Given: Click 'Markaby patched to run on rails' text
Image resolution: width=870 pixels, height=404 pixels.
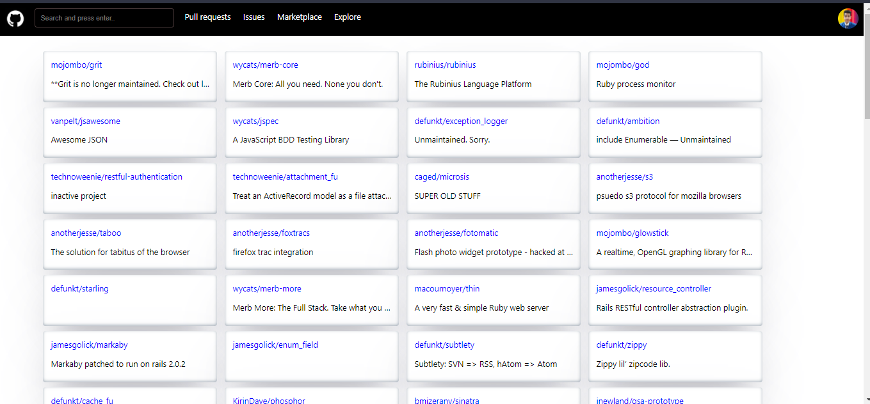Looking at the screenshot, I should click(x=118, y=364).
